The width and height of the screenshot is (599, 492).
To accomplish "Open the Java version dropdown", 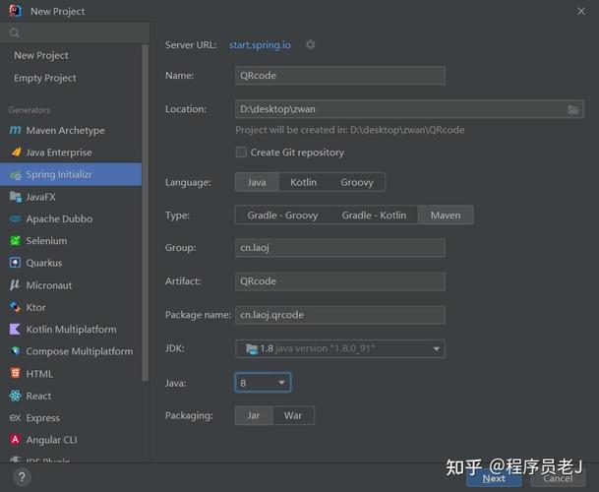I will point(263,383).
